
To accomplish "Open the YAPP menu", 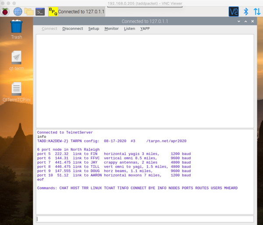I will click(x=145, y=28).
